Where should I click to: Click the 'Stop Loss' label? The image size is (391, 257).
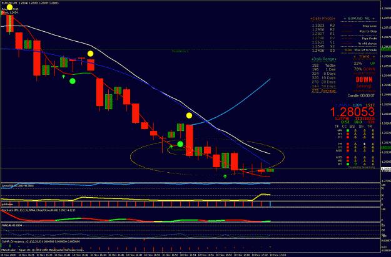(370, 26)
